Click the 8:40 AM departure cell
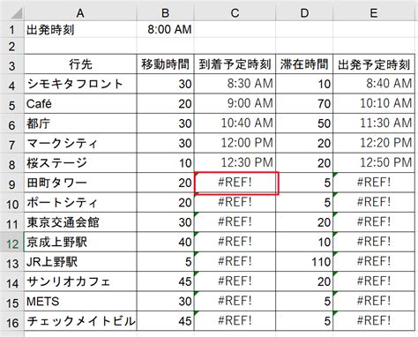This screenshot has height=337, width=418. point(374,84)
